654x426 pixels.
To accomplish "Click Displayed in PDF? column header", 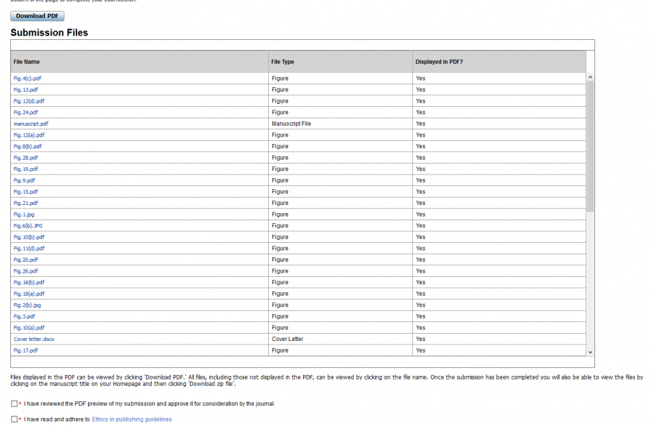I will coord(439,62).
